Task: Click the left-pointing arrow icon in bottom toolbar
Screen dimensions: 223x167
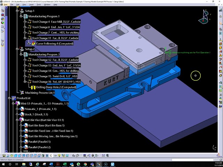Action: pyautogui.click(x=55, y=156)
